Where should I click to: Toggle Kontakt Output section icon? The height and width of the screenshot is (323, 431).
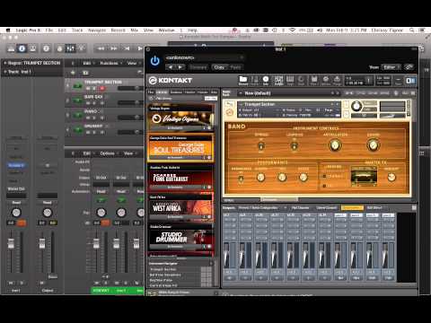tap(278, 80)
